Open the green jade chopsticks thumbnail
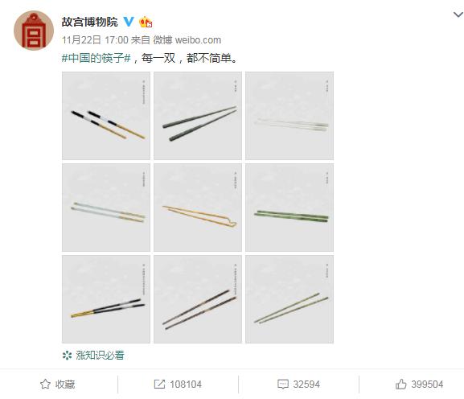The image size is (464, 399). pos(289,208)
